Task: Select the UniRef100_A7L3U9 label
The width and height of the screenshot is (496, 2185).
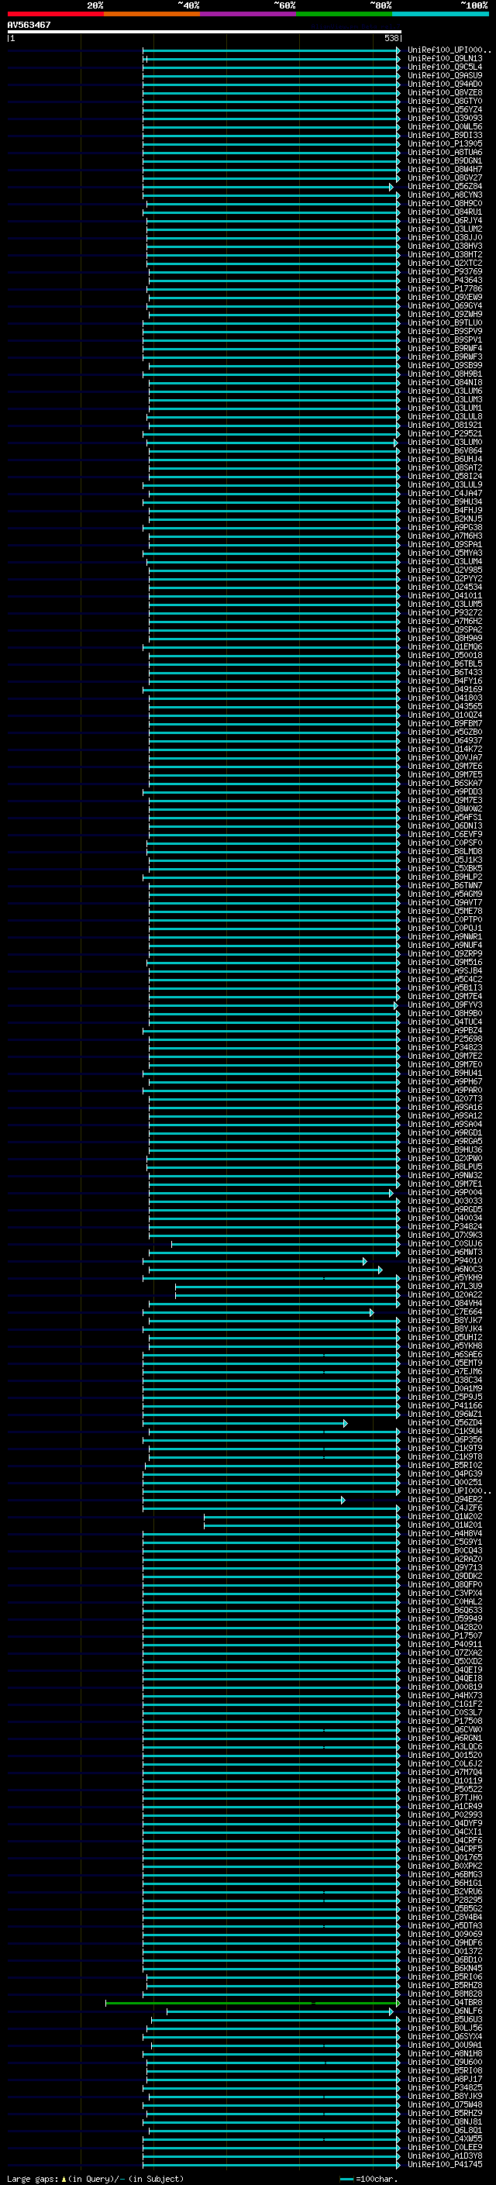Action: pos(445,1286)
